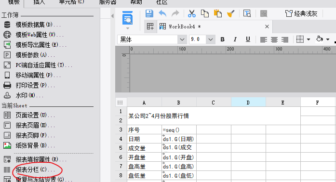Click the 经典浅灰 theme button

click(x=301, y=13)
